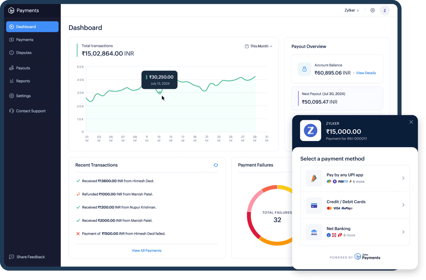
Task: Expand Pay by any UPI app option
Action: pyautogui.click(x=403, y=178)
